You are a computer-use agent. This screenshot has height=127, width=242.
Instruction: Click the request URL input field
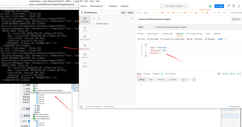click(198, 27)
